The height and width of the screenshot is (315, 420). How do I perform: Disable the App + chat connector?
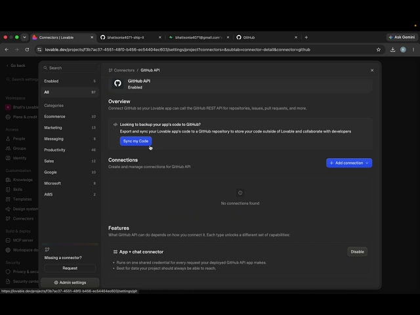coord(357,252)
